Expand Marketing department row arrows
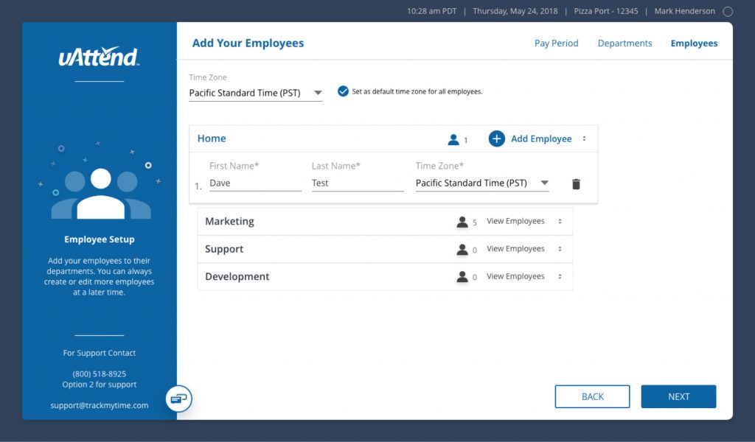This screenshot has width=755, height=442. (560, 221)
